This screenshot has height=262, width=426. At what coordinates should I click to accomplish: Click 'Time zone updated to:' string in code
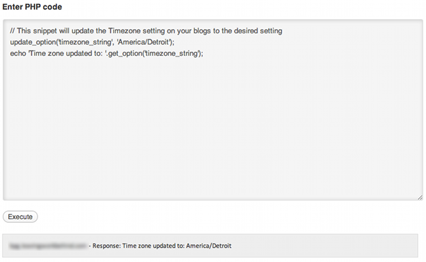(66, 54)
